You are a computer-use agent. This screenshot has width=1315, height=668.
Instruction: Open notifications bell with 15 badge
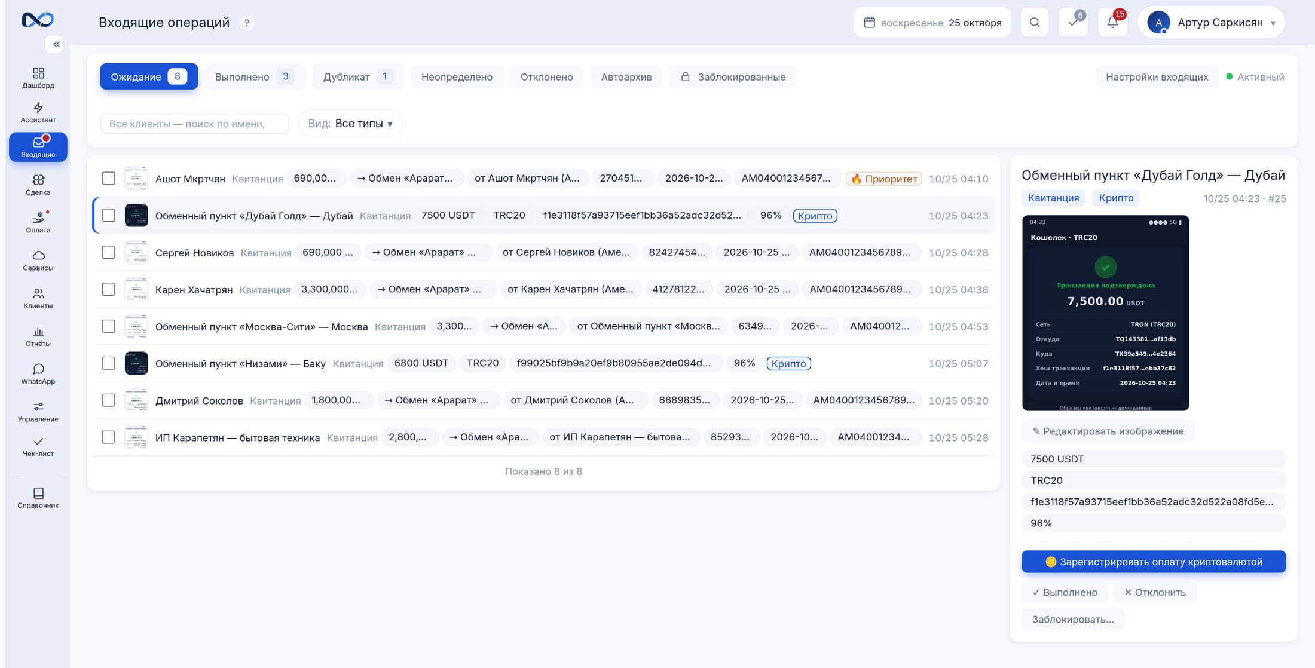coord(1112,23)
